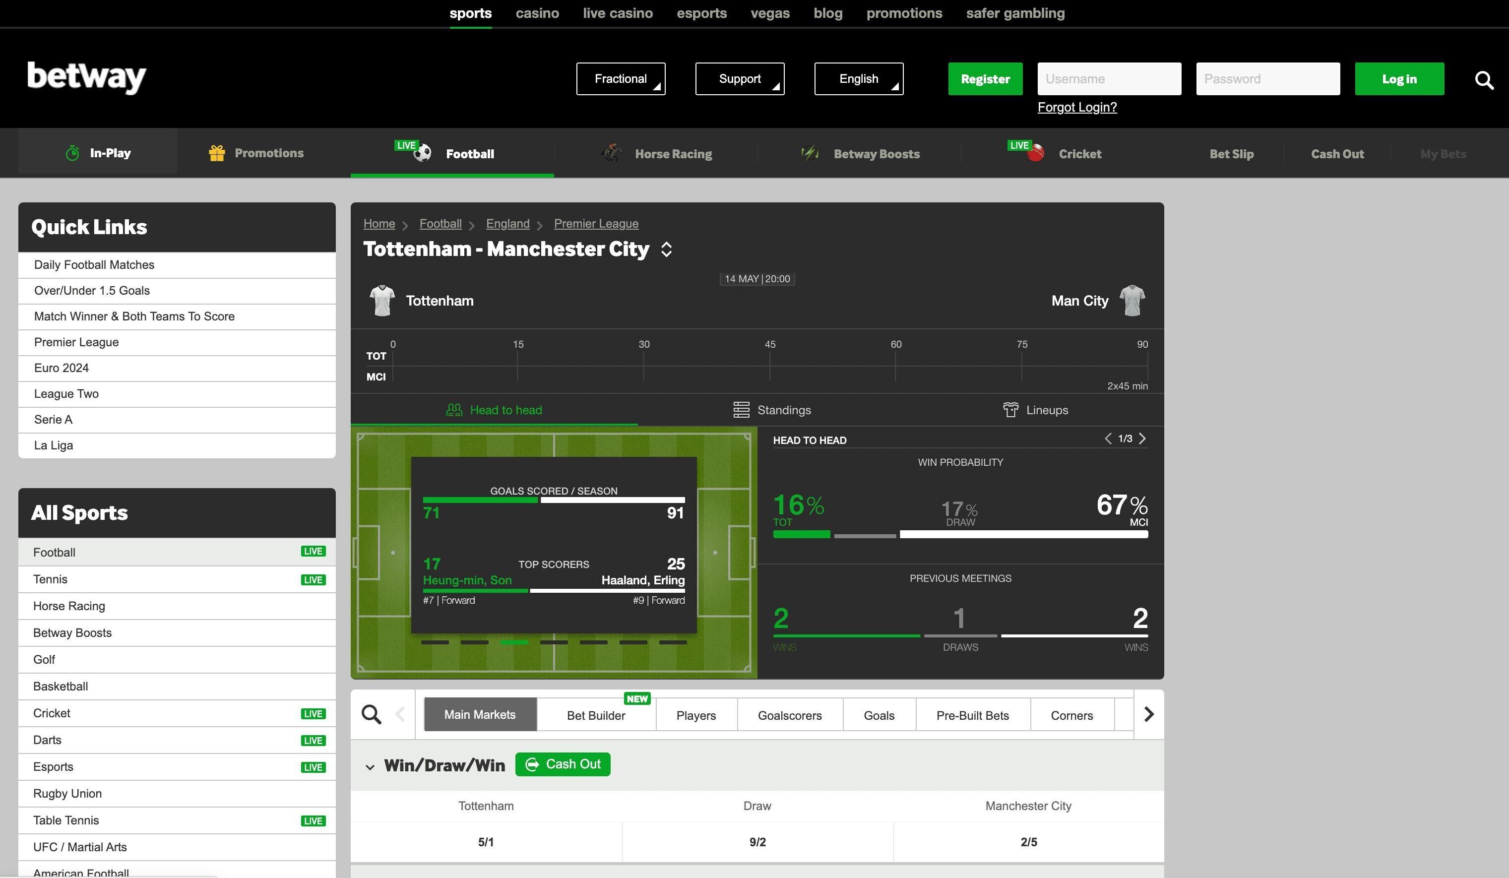The image size is (1509, 878).
Task: Click the Lineups shirt icon
Action: pyautogui.click(x=1011, y=410)
